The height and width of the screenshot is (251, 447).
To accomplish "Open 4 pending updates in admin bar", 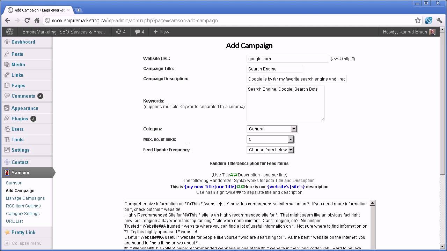I will click(x=121, y=32).
